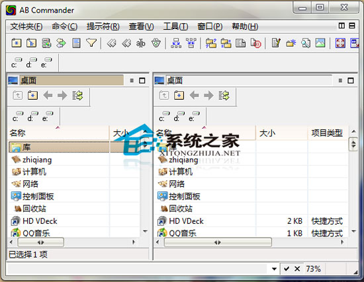This screenshot has width=364, height=282.
Task: Open the 工具(T) menu
Action: pos(175,26)
